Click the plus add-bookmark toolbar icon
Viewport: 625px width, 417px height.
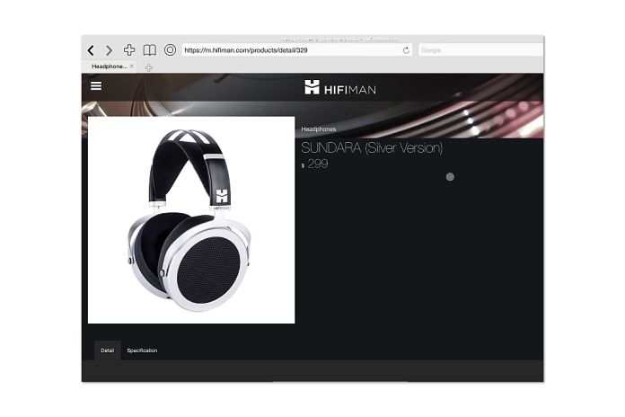(129, 50)
